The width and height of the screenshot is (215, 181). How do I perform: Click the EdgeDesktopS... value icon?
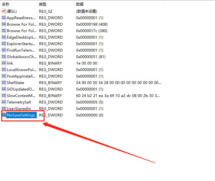tap(4, 37)
